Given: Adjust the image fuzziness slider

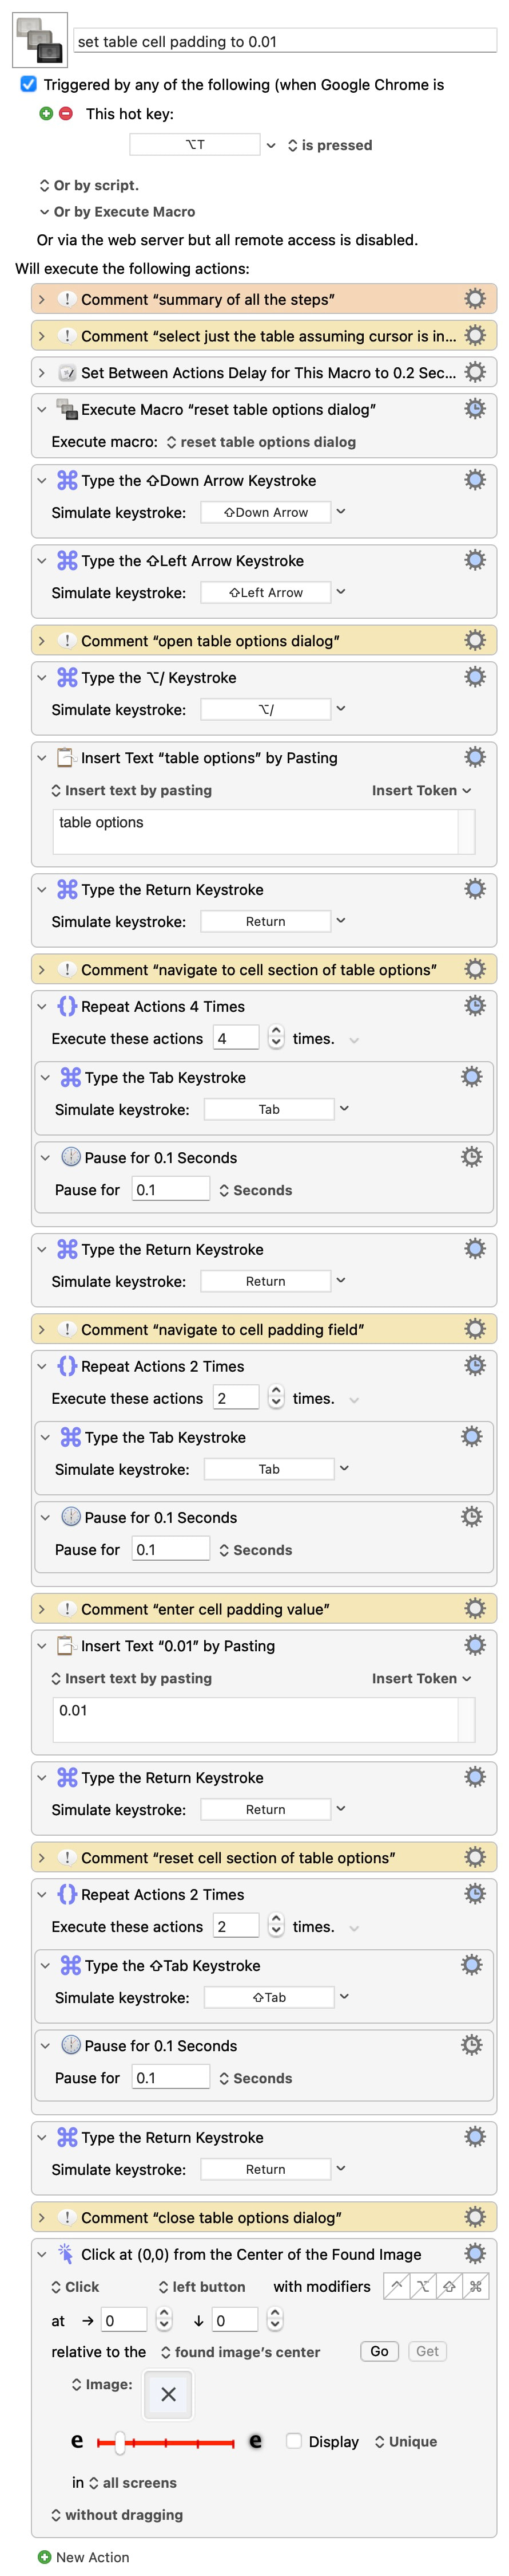Looking at the screenshot, I should pyautogui.click(x=120, y=2442).
